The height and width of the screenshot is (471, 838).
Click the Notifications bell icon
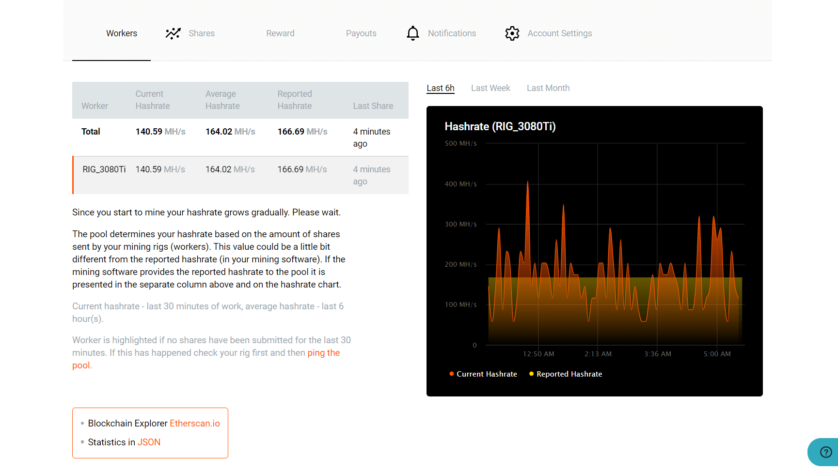[412, 33]
